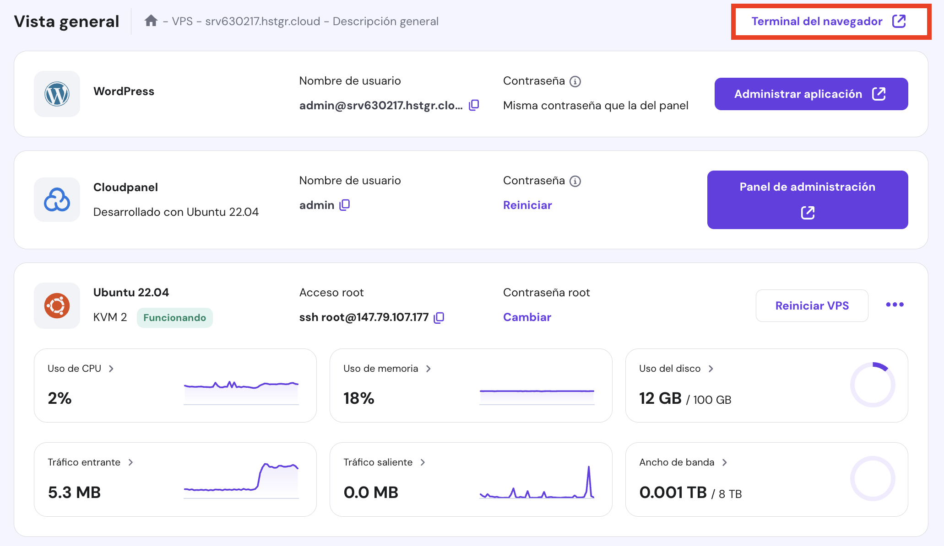
Task: Click the Administrar aplicación button
Action: click(x=810, y=94)
